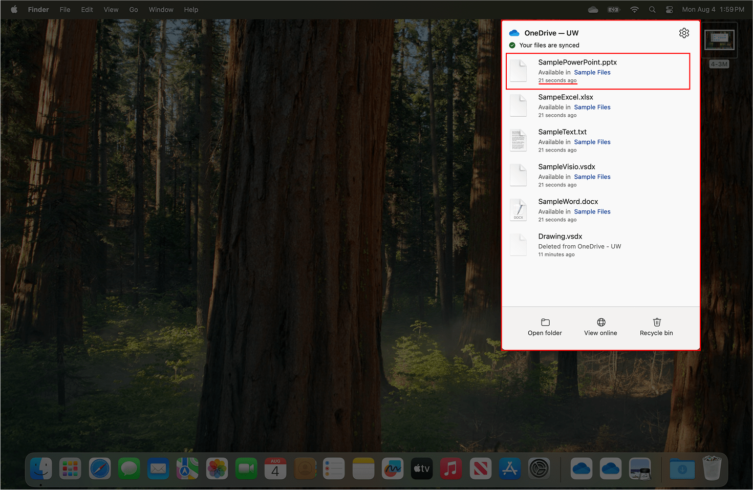Click the OneDrive cloud icon in the menu bar

pyautogui.click(x=593, y=9)
